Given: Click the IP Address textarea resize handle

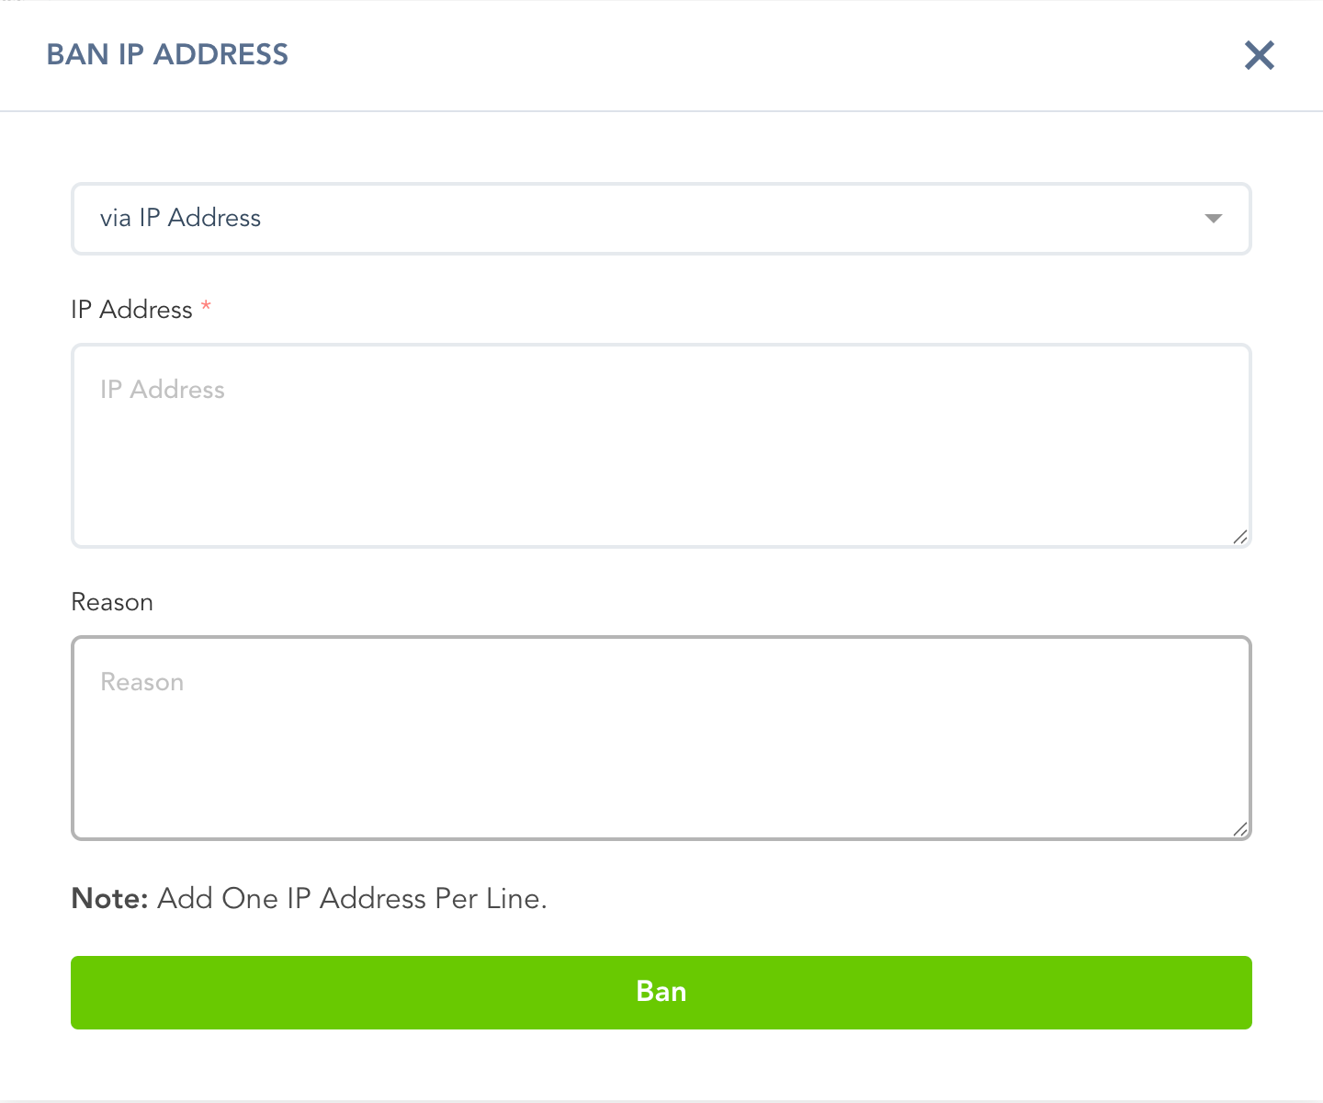Looking at the screenshot, I should 1239,537.
